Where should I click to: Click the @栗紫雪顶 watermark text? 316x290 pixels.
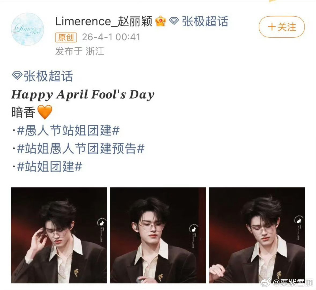point(293,283)
